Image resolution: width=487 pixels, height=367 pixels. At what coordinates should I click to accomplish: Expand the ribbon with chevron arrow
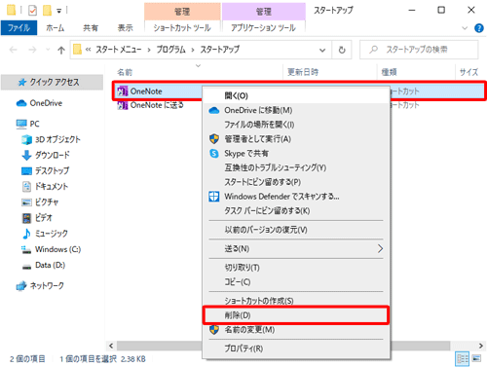[x=465, y=28]
